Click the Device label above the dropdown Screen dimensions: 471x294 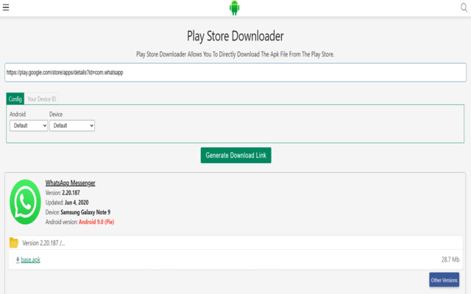[56, 114]
